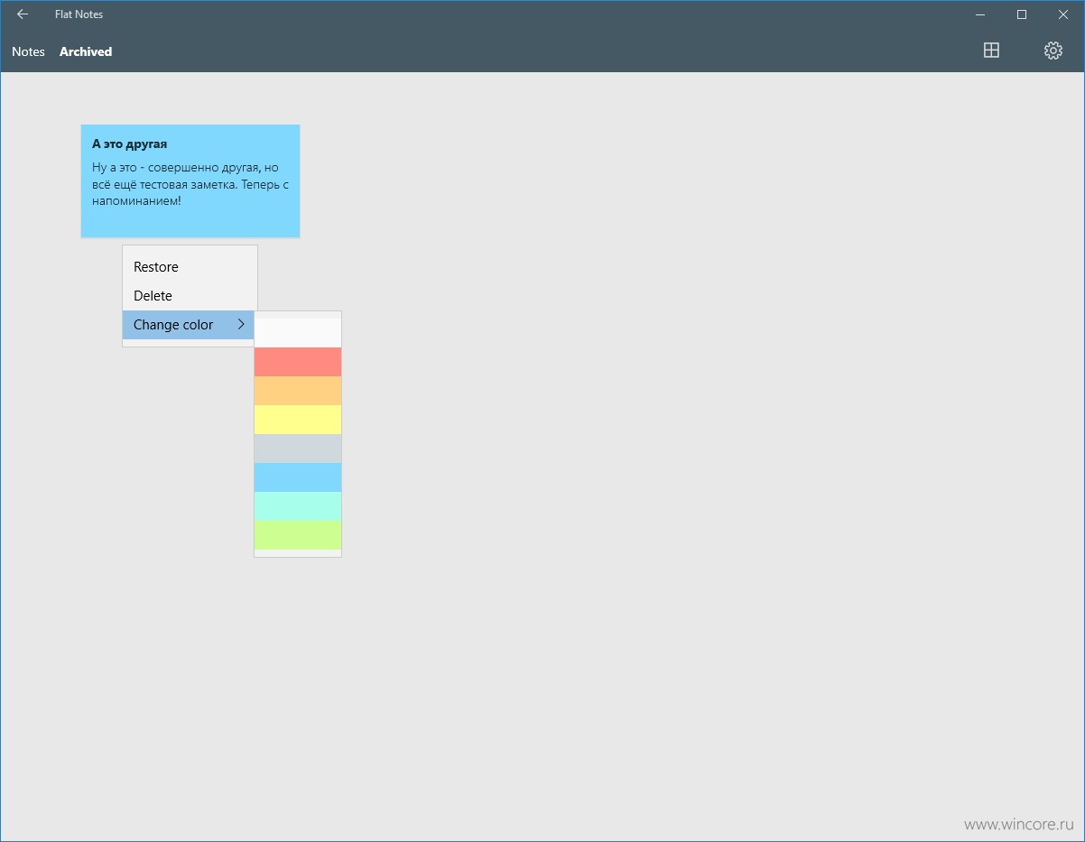Pick the green color swatch
This screenshot has width=1085, height=842.
coord(298,535)
